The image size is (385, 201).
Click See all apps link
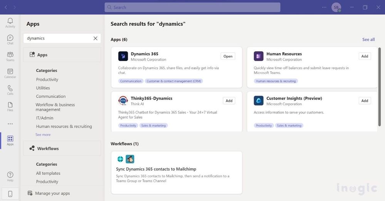pyautogui.click(x=368, y=40)
